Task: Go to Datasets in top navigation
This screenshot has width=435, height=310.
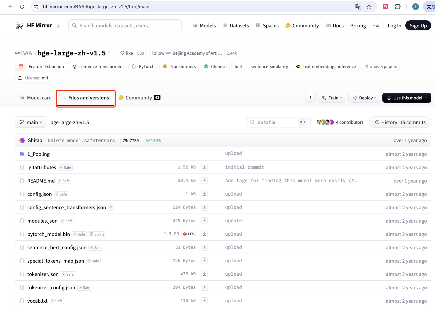Action: tap(236, 25)
